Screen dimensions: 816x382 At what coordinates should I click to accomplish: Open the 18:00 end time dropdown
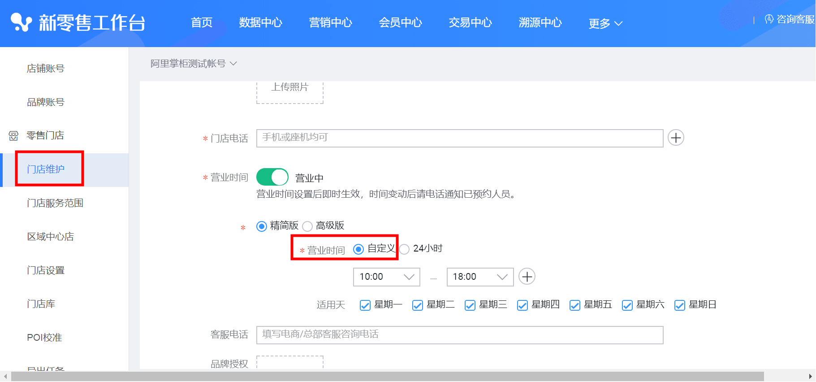coord(480,277)
